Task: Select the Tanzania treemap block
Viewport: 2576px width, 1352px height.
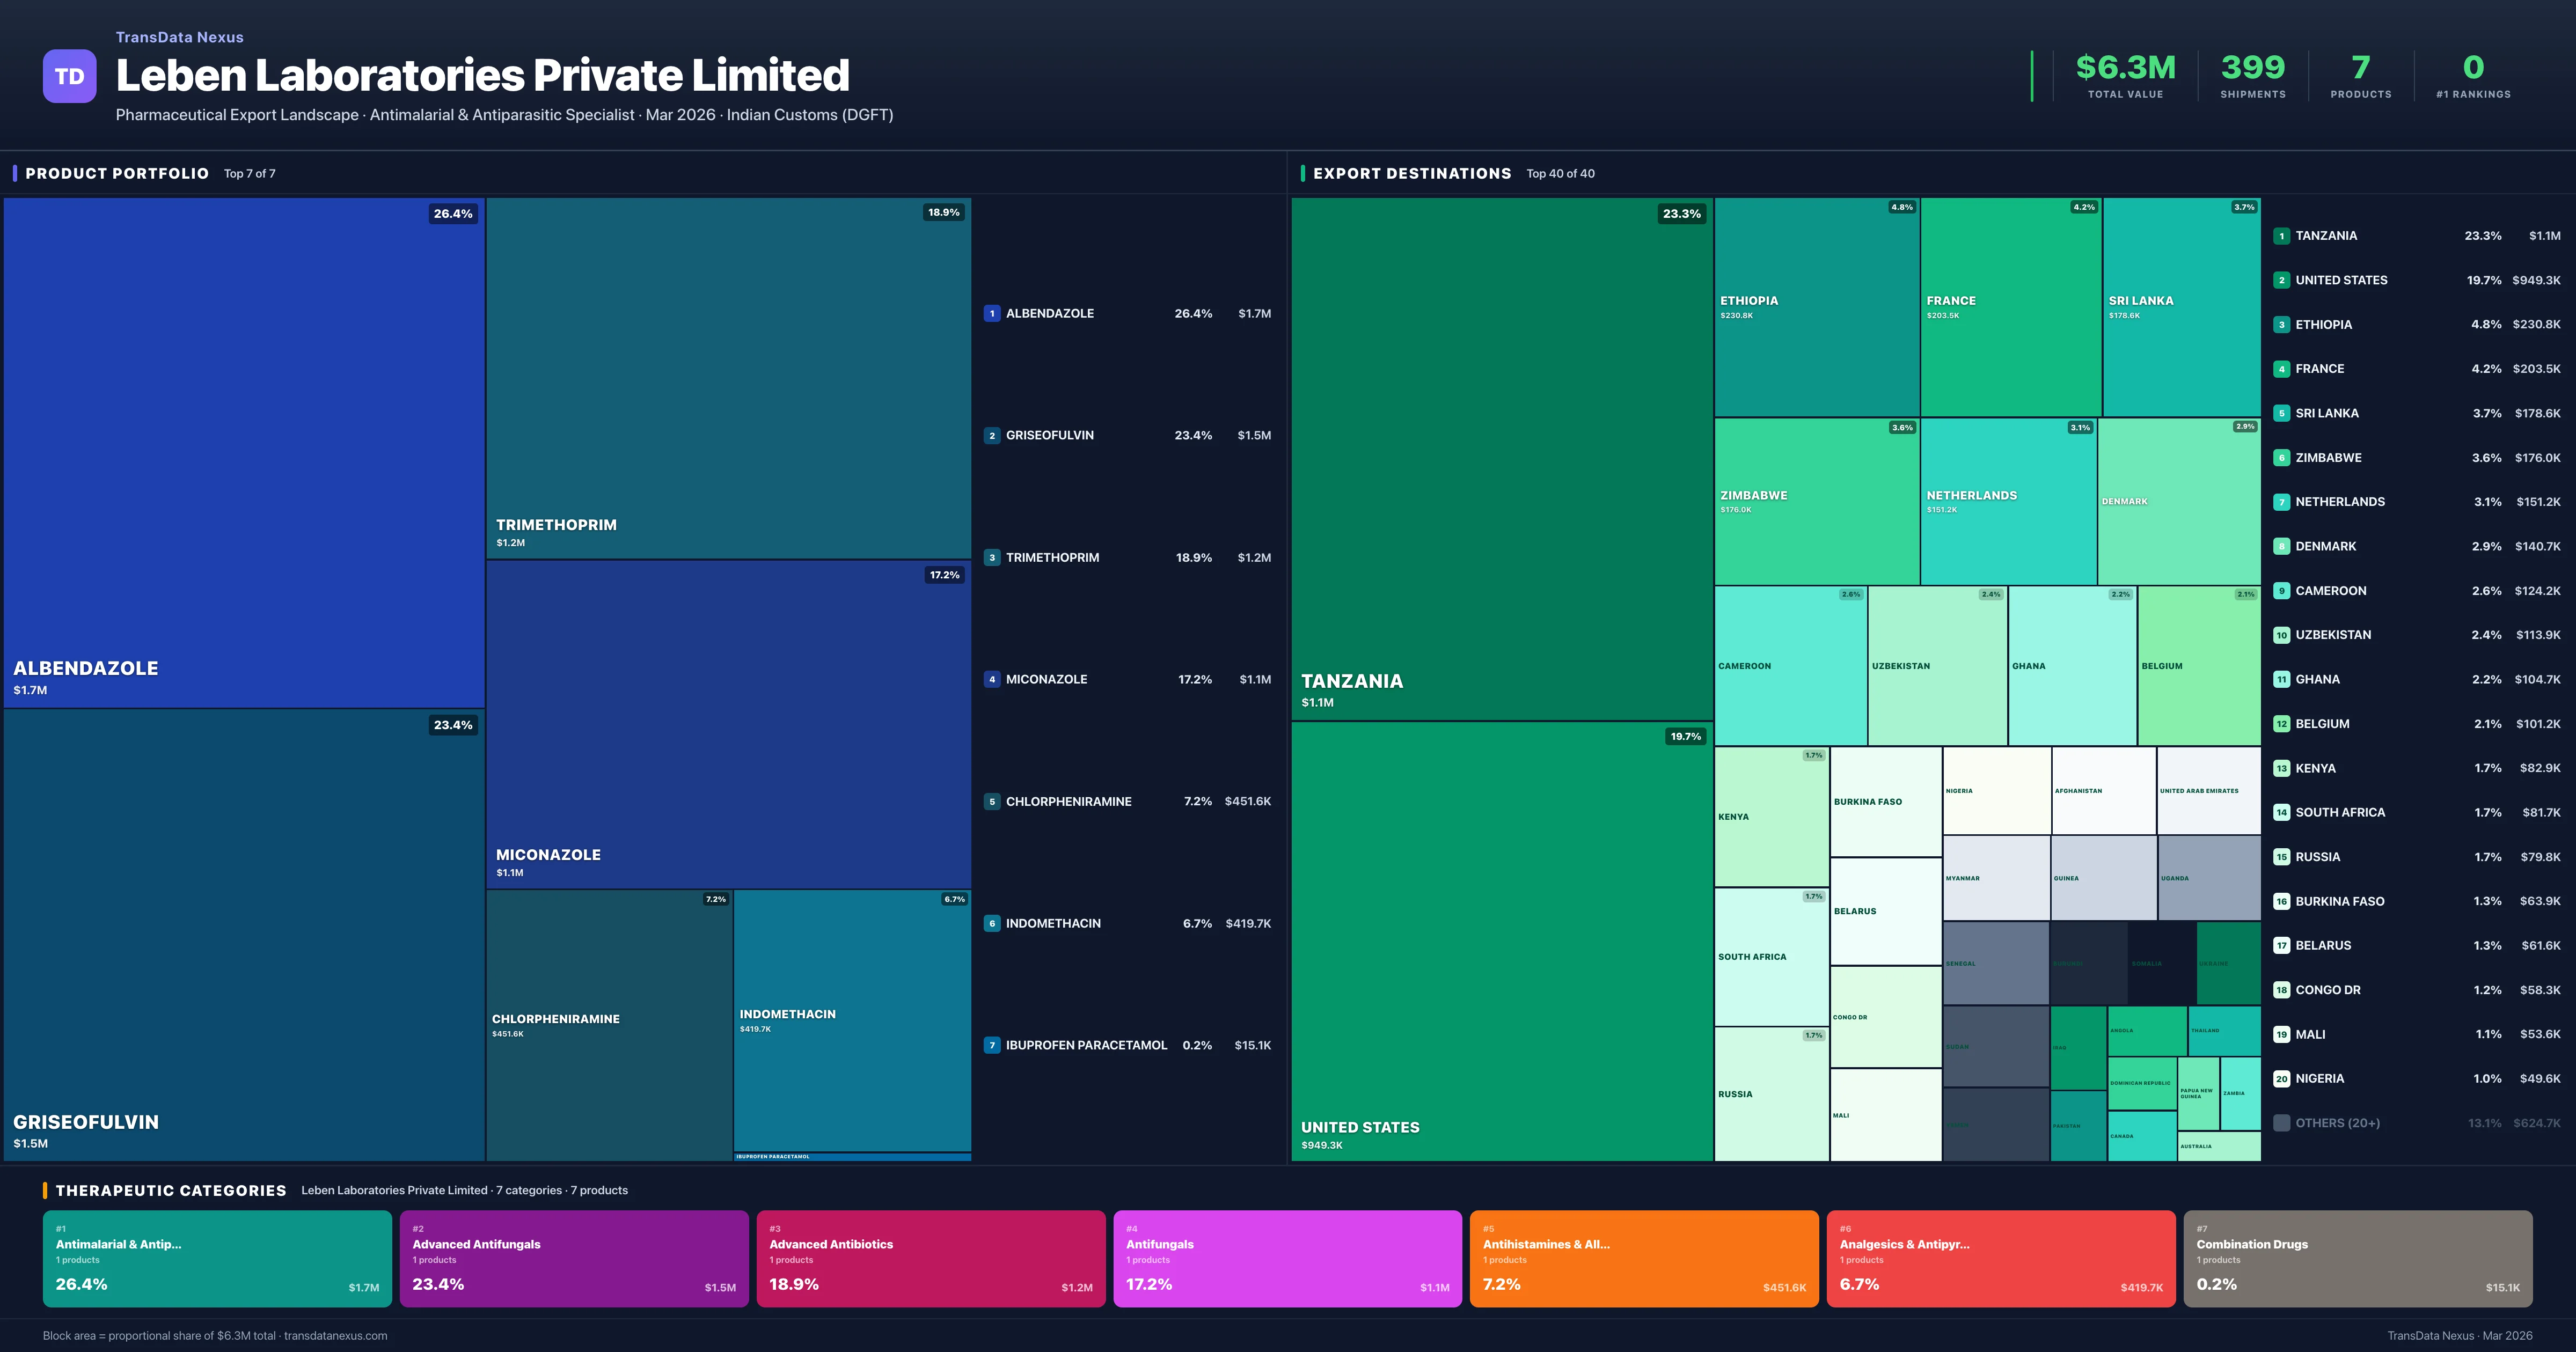Action: pos(1501,458)
